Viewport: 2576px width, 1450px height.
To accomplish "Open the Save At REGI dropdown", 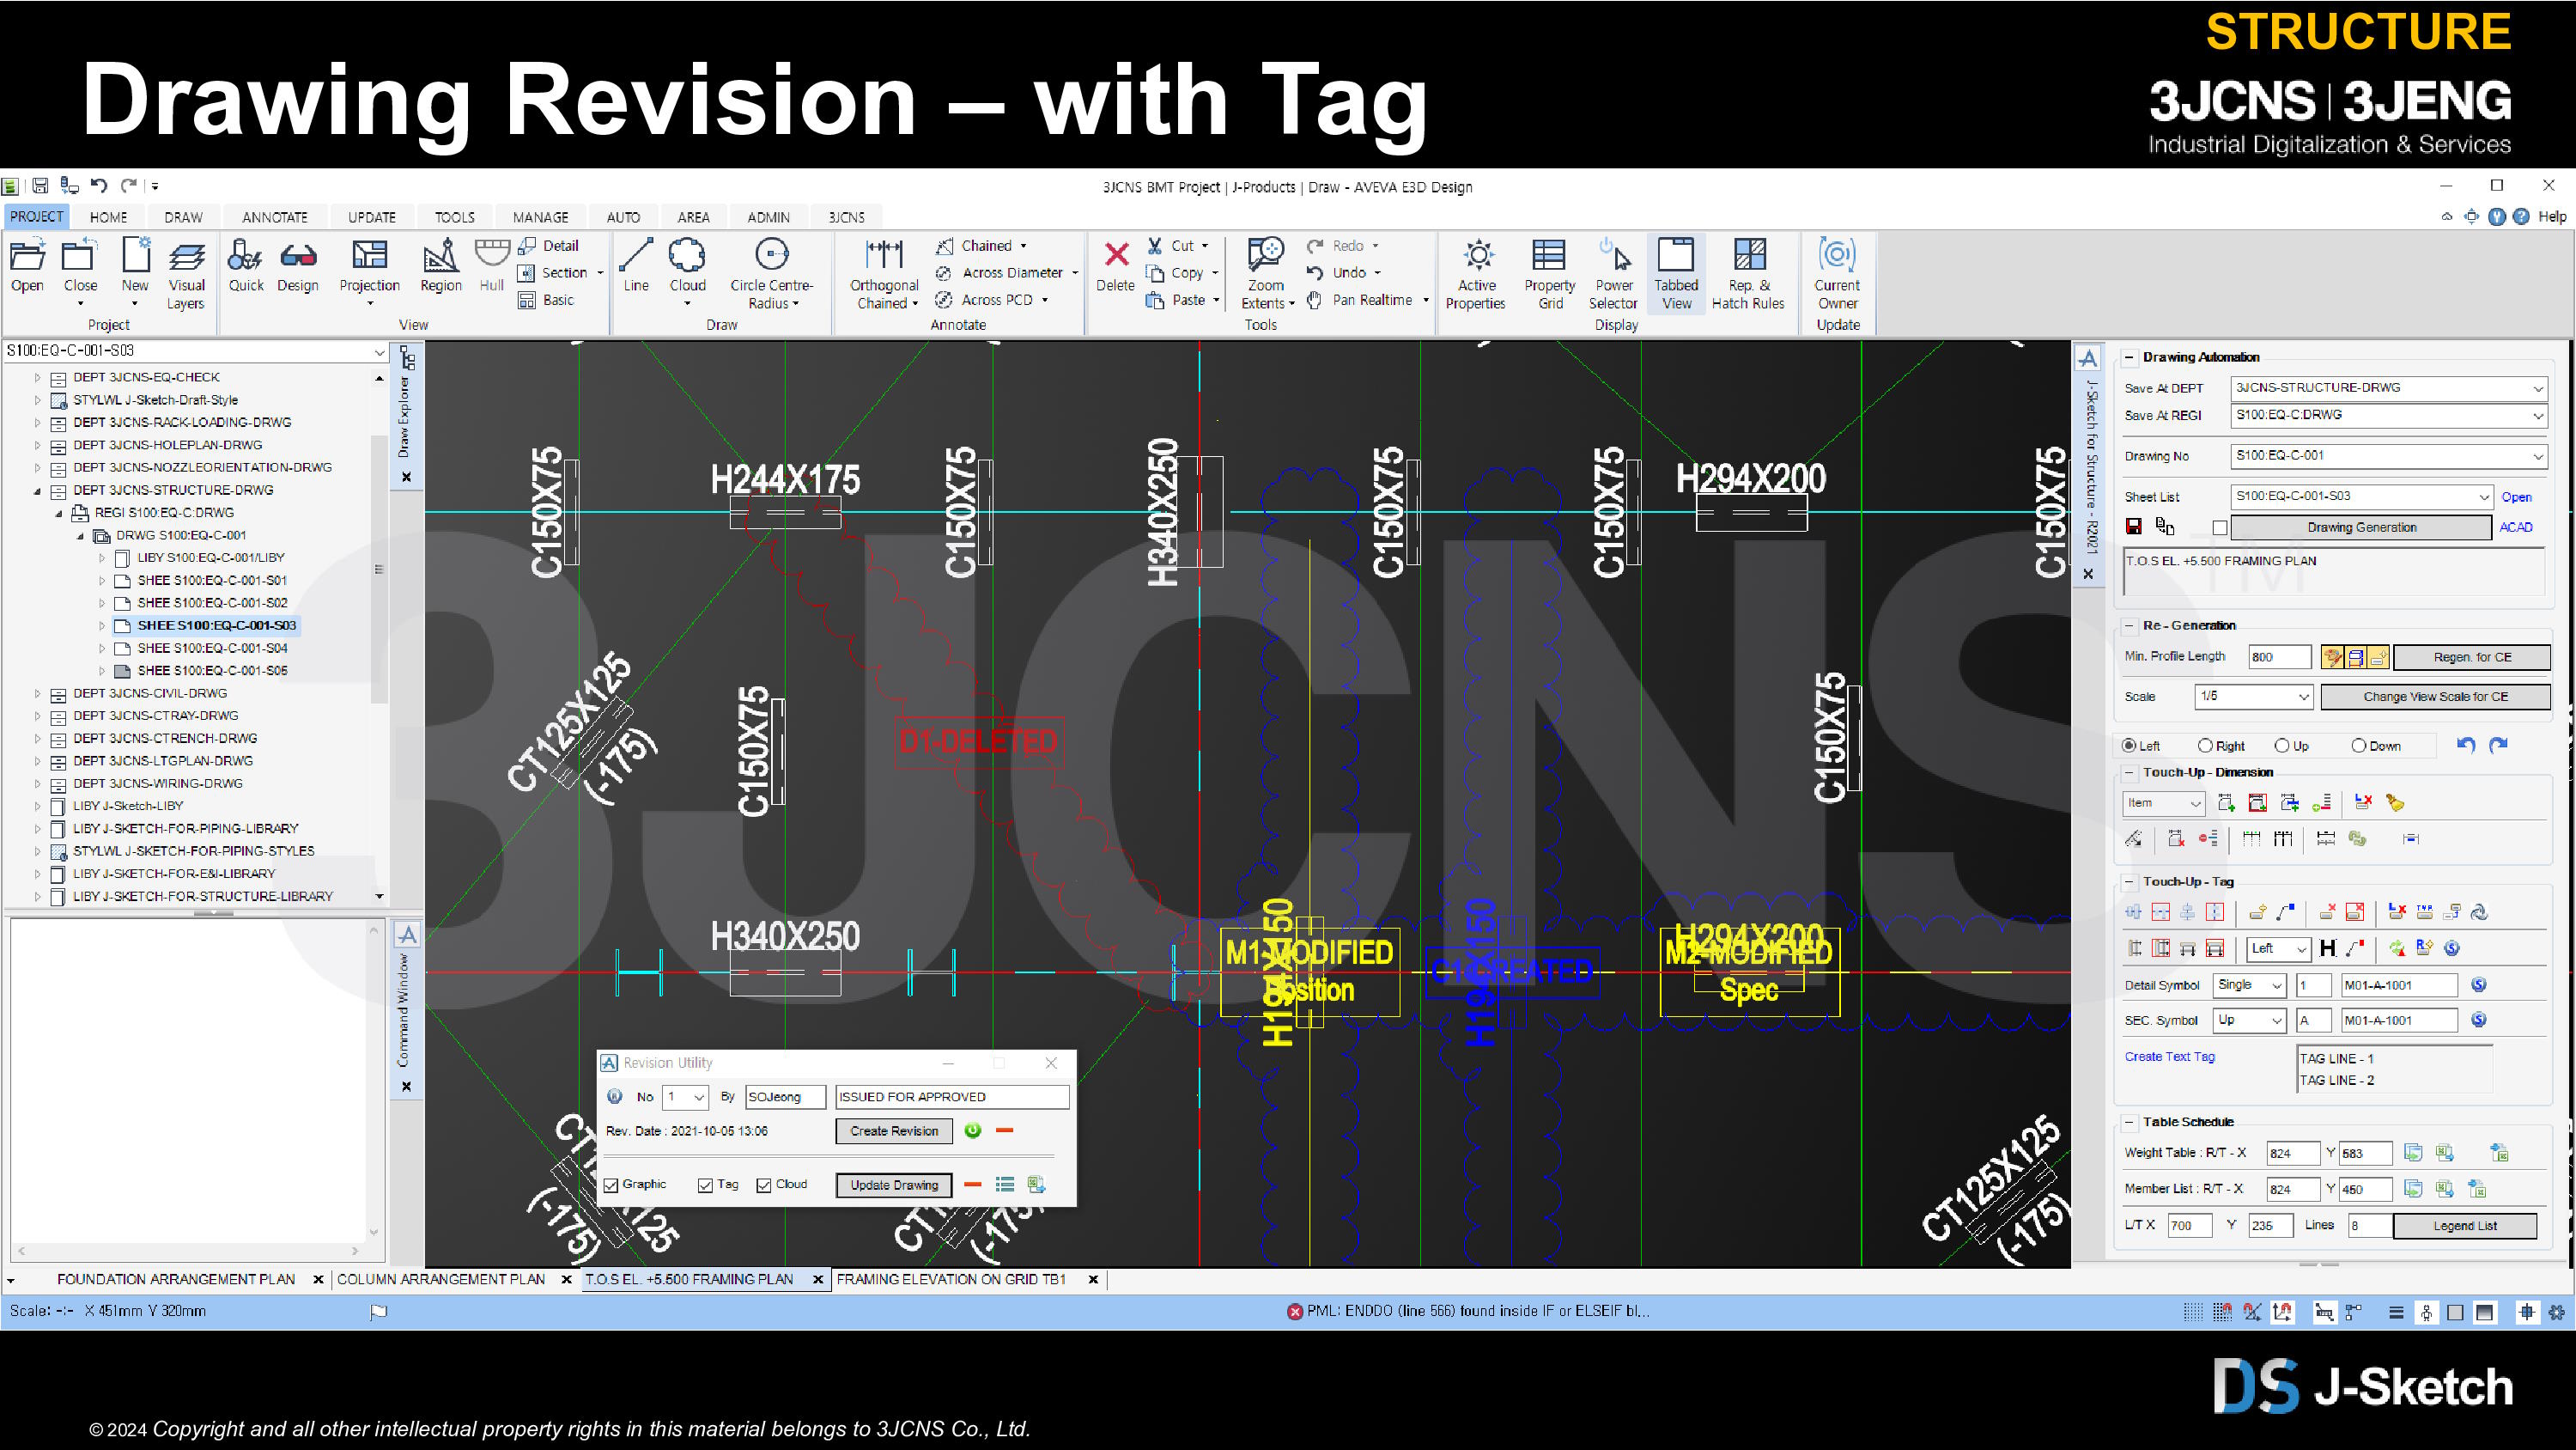I will 2538,415.
